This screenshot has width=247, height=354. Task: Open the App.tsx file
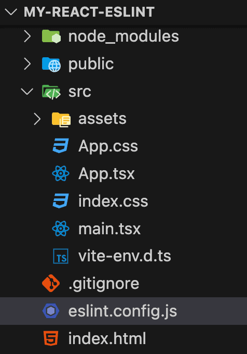coord(106,174)
